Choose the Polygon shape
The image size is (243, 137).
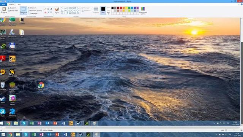tap(75, 8)
